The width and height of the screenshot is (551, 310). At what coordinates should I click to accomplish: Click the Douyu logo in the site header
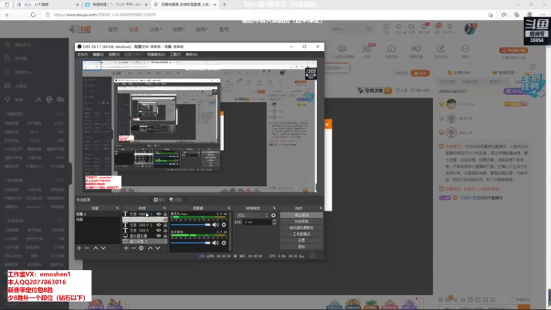(81, 29)
